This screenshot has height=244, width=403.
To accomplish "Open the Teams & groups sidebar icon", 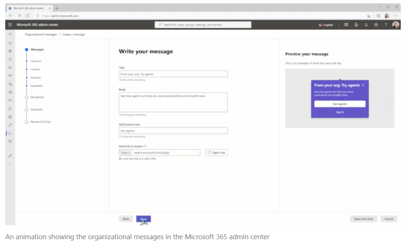I will pos(10,76).
